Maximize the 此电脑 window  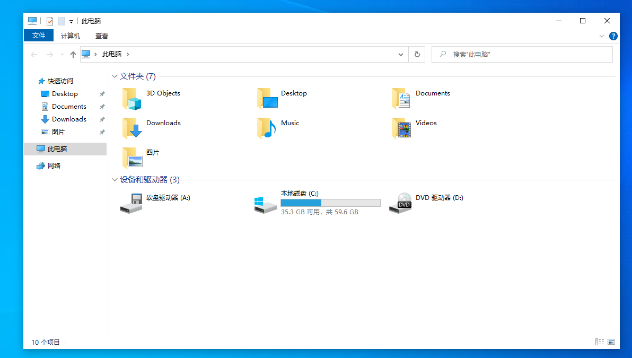coord(582,21)
